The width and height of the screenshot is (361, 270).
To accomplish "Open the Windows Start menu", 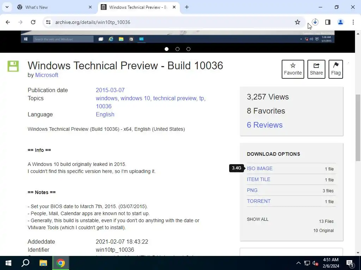I will pyautogui.click(x=8, y=263).
